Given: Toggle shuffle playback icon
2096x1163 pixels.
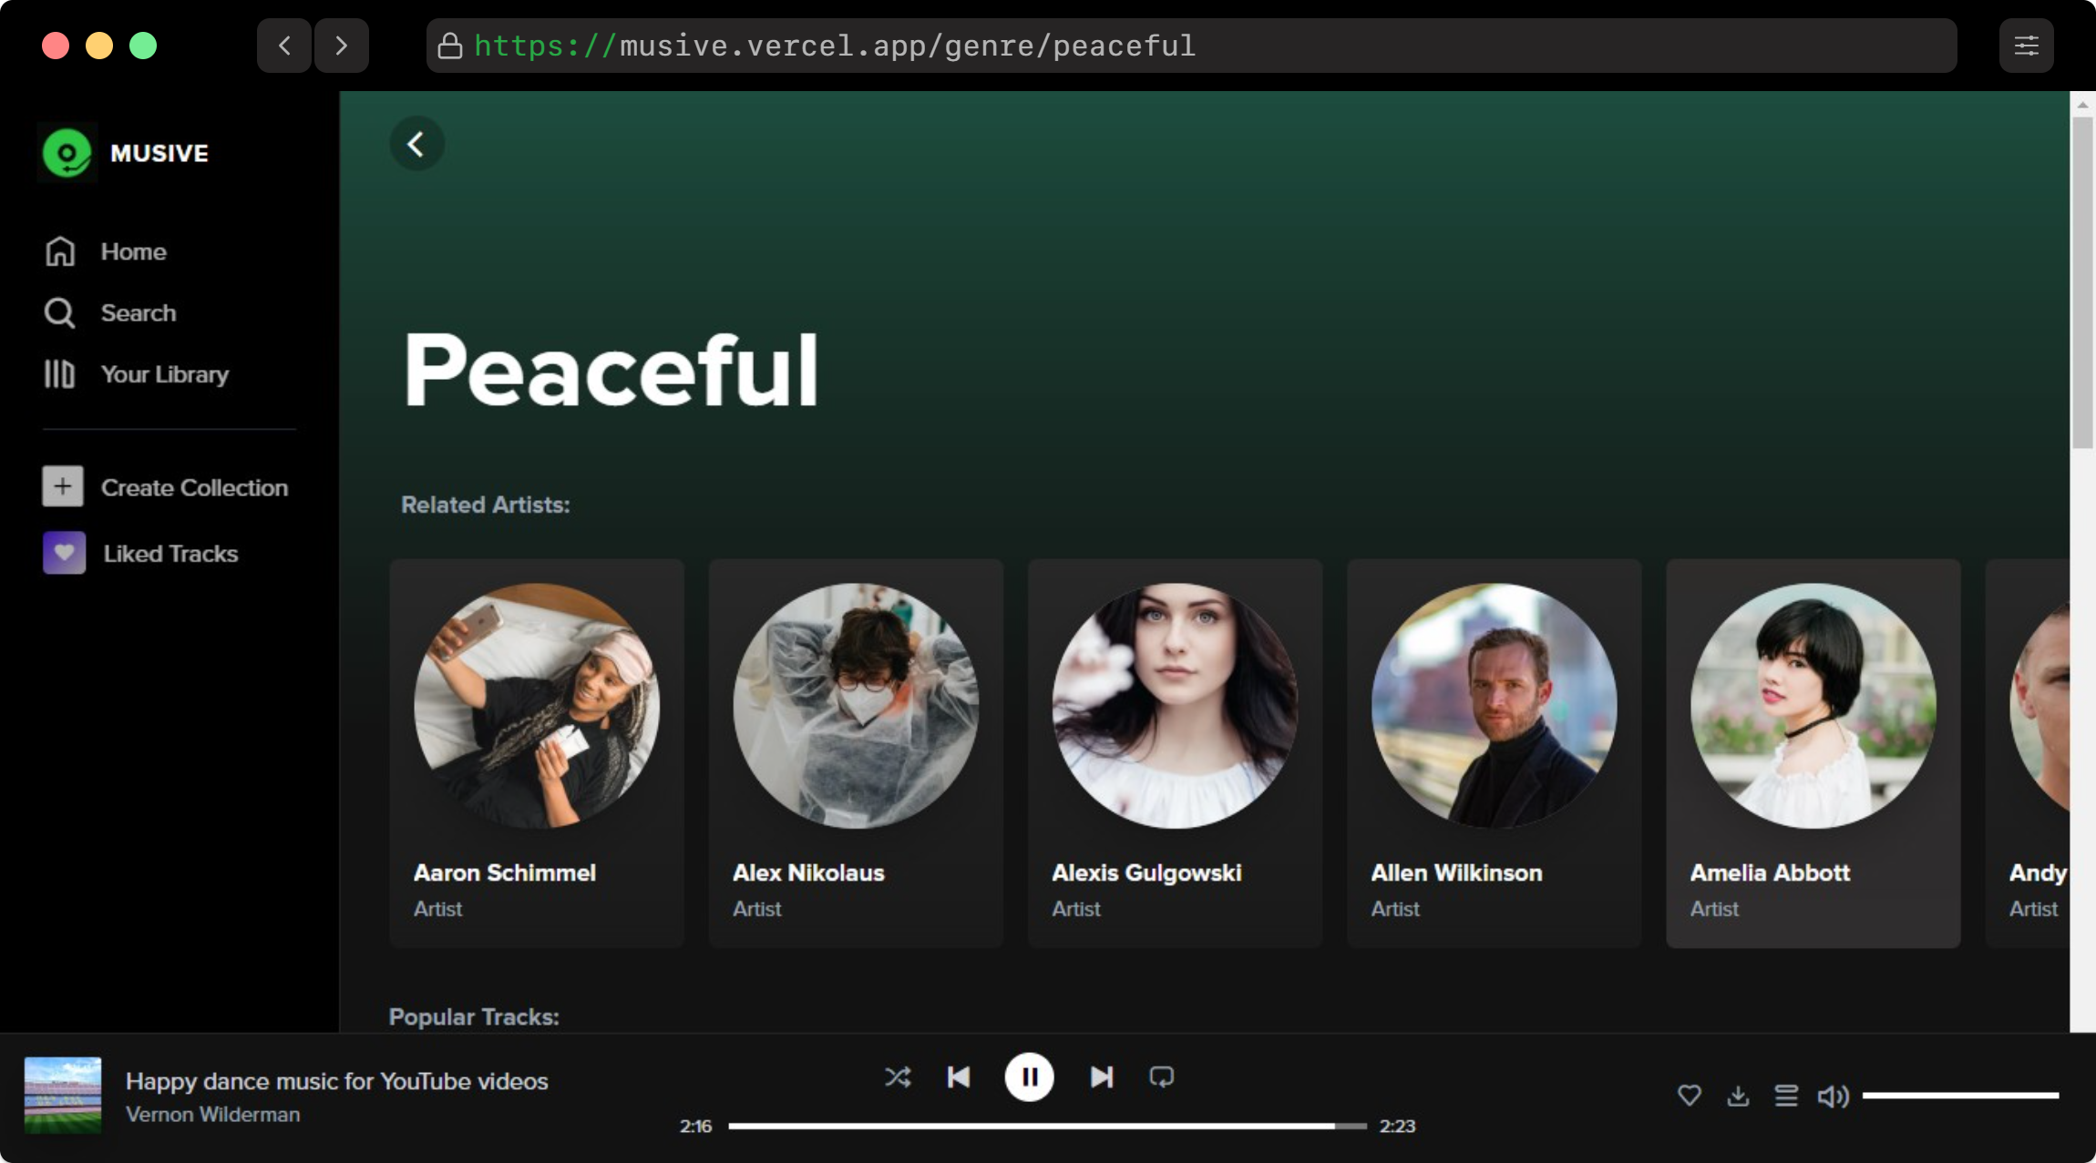Looking at the screenshot, I should pyautogui.click(x=897, y=1077).
